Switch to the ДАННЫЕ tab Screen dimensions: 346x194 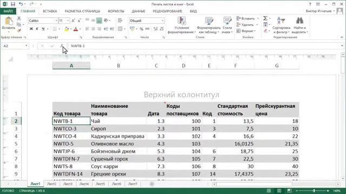tap(138, 11)
